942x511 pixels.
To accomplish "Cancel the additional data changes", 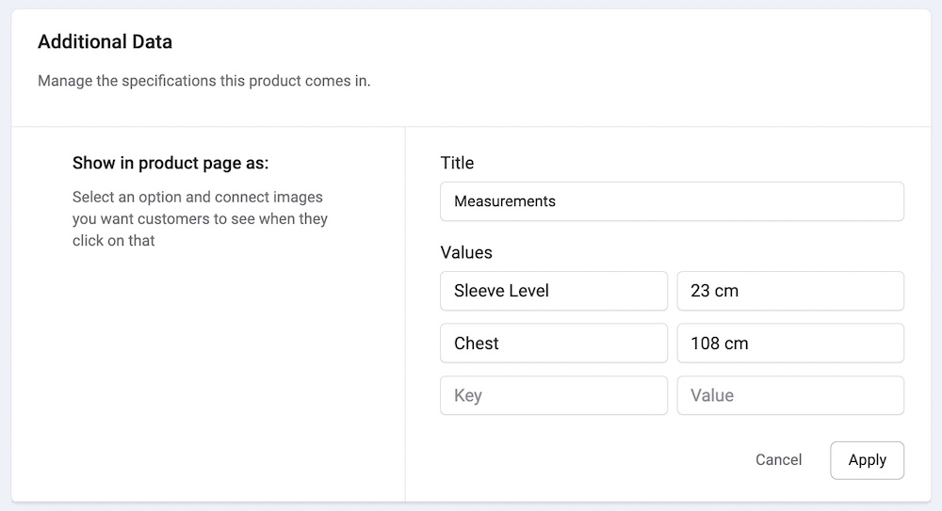I will (x=778, y=460).
